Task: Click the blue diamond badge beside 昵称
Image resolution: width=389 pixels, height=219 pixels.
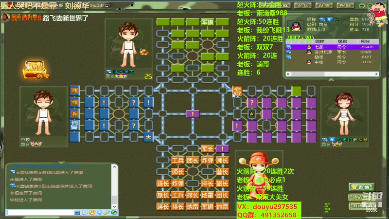Action: 322,19
